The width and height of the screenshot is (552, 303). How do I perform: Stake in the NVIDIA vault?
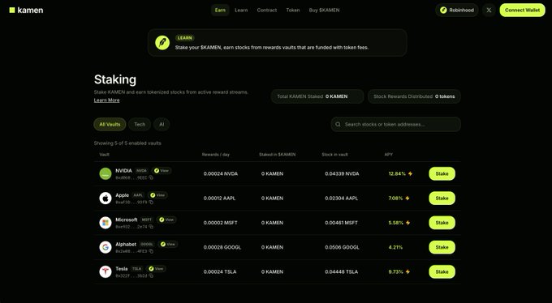pos(442,173)
